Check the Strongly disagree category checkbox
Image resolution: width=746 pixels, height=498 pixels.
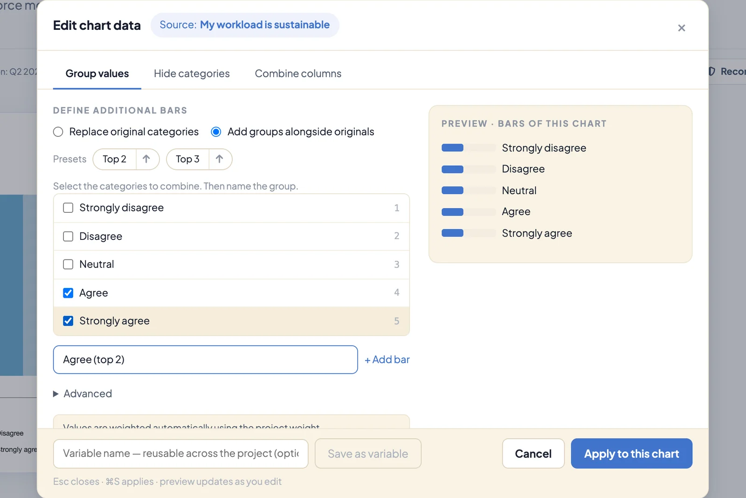68,208
